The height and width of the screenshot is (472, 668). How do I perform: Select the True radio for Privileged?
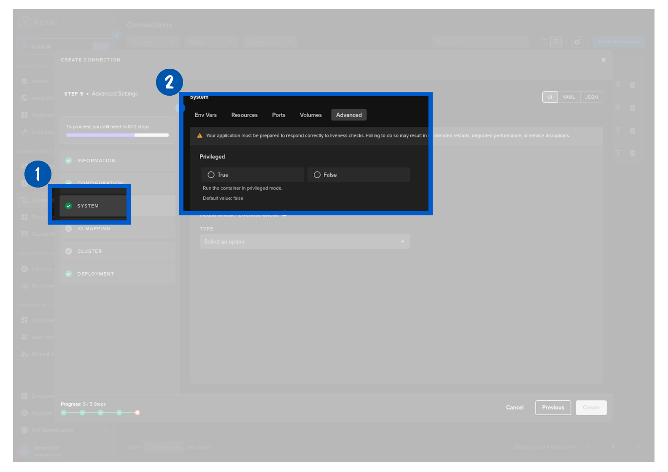click(x=211, y=175)
